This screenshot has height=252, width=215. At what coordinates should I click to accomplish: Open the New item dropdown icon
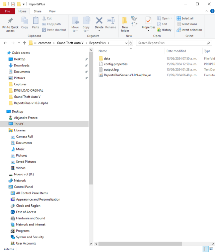click(134, 18)
